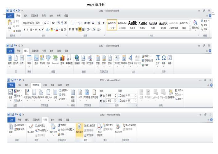Toggle Center alignment in the Paragraph group
Viewport: 218px width, 154px height.
coord(73,30)
